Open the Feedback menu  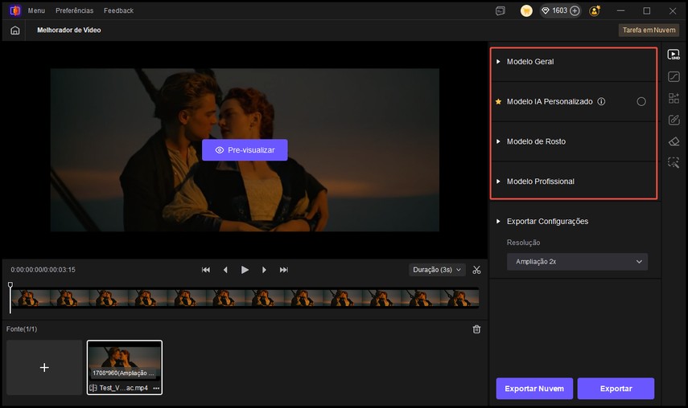(118, 11)
